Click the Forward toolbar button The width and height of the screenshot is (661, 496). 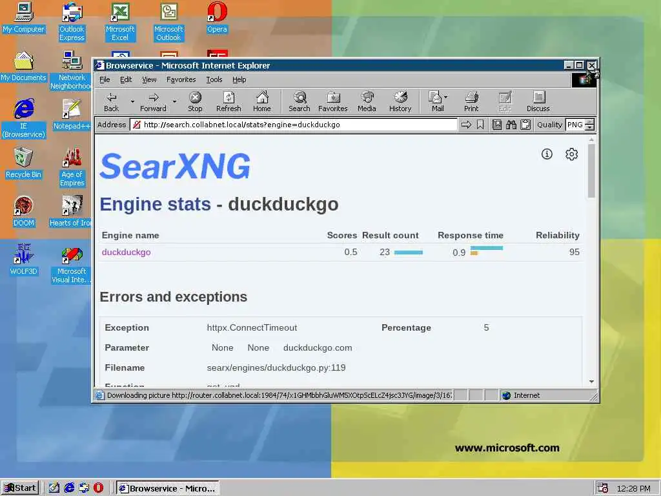click(x=153, y=102)
